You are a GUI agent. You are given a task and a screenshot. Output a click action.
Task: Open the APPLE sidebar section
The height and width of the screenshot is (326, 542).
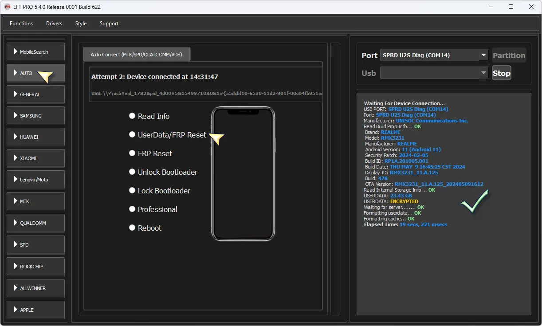pos(36,310)
